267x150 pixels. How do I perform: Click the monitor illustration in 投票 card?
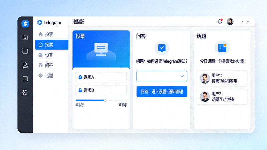[101, 49]
